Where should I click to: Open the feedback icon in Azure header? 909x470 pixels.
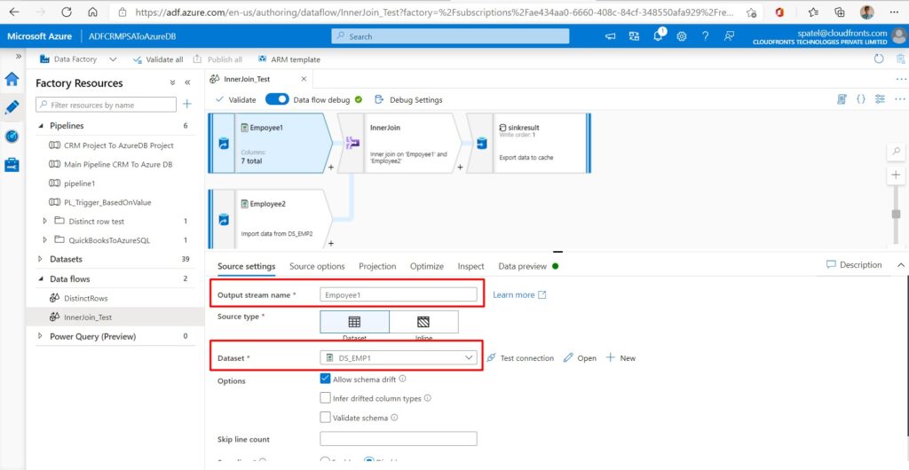tap(730, 35)
